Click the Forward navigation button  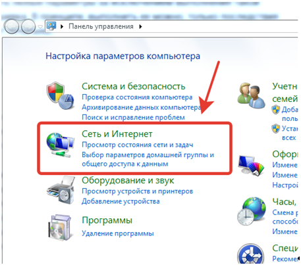[x=28, y=26]
